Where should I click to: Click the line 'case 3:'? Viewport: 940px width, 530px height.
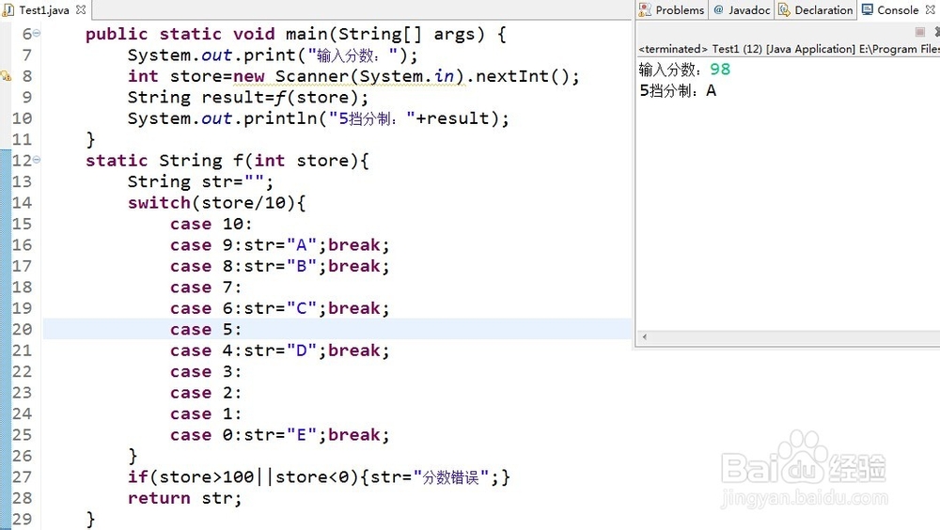[206, 372]
